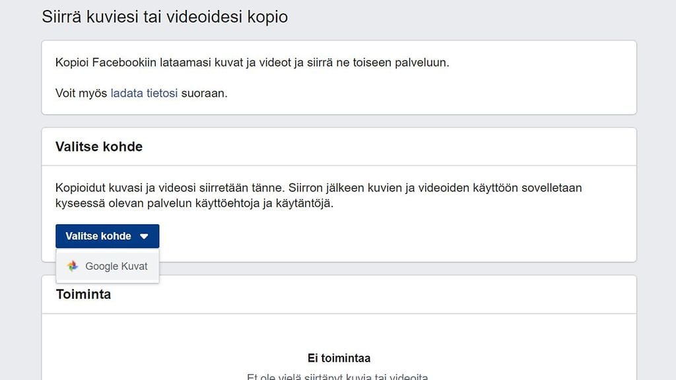Image resolution: width=676 pixels, height=380 pixels.
Task: Click the white caret arrow on Valitse kohde button
Action: (144, 236)
